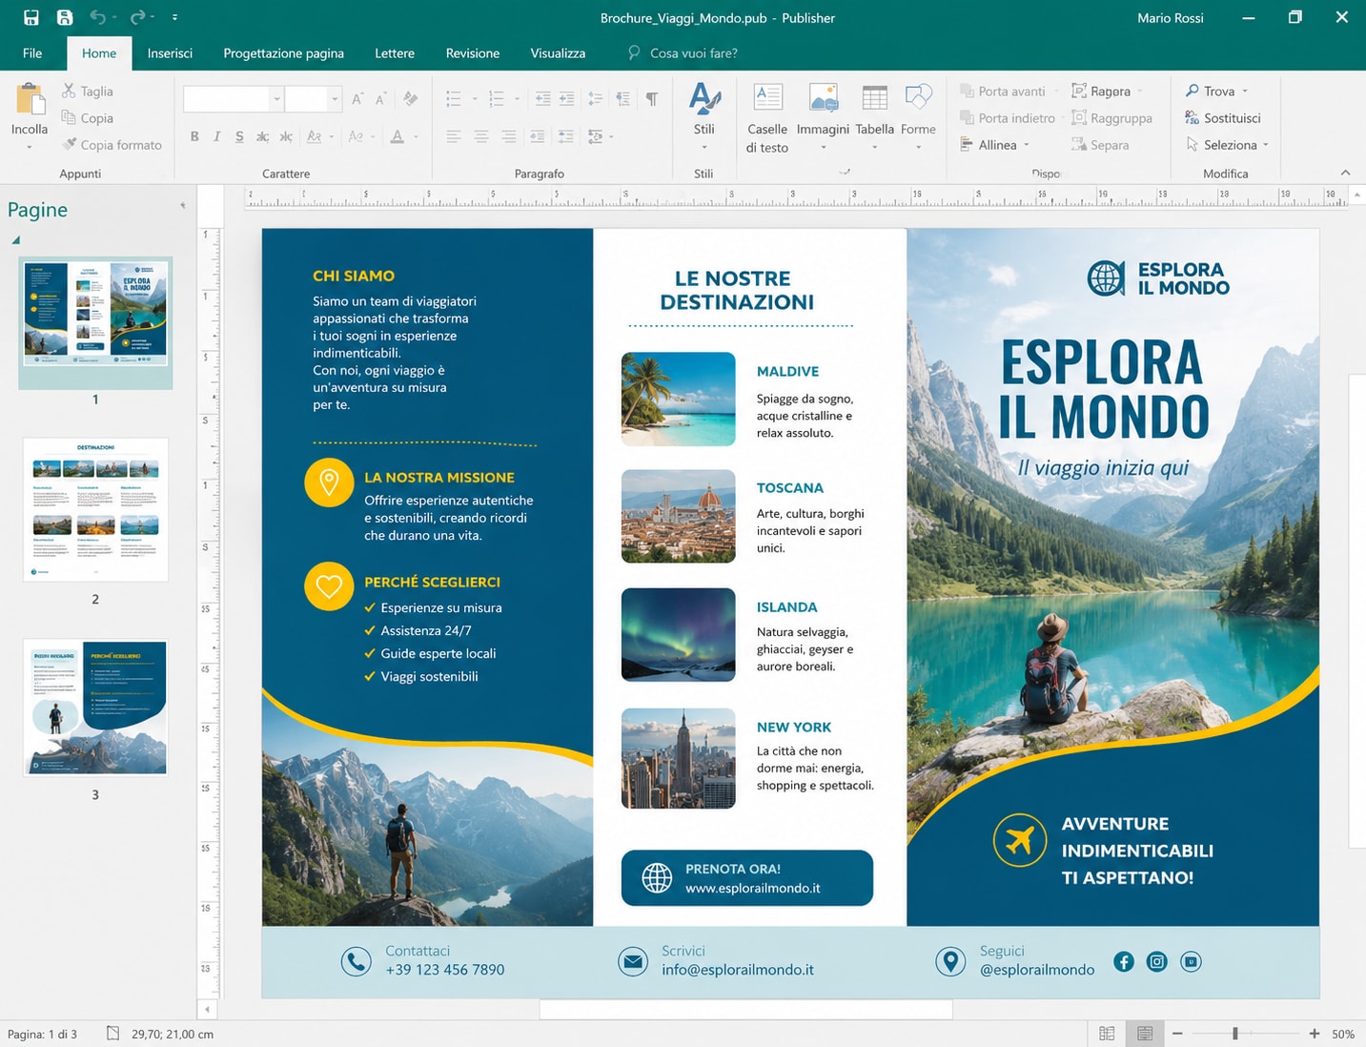
Task: Click the Redo arrow icon
Action: click(138, 17)
